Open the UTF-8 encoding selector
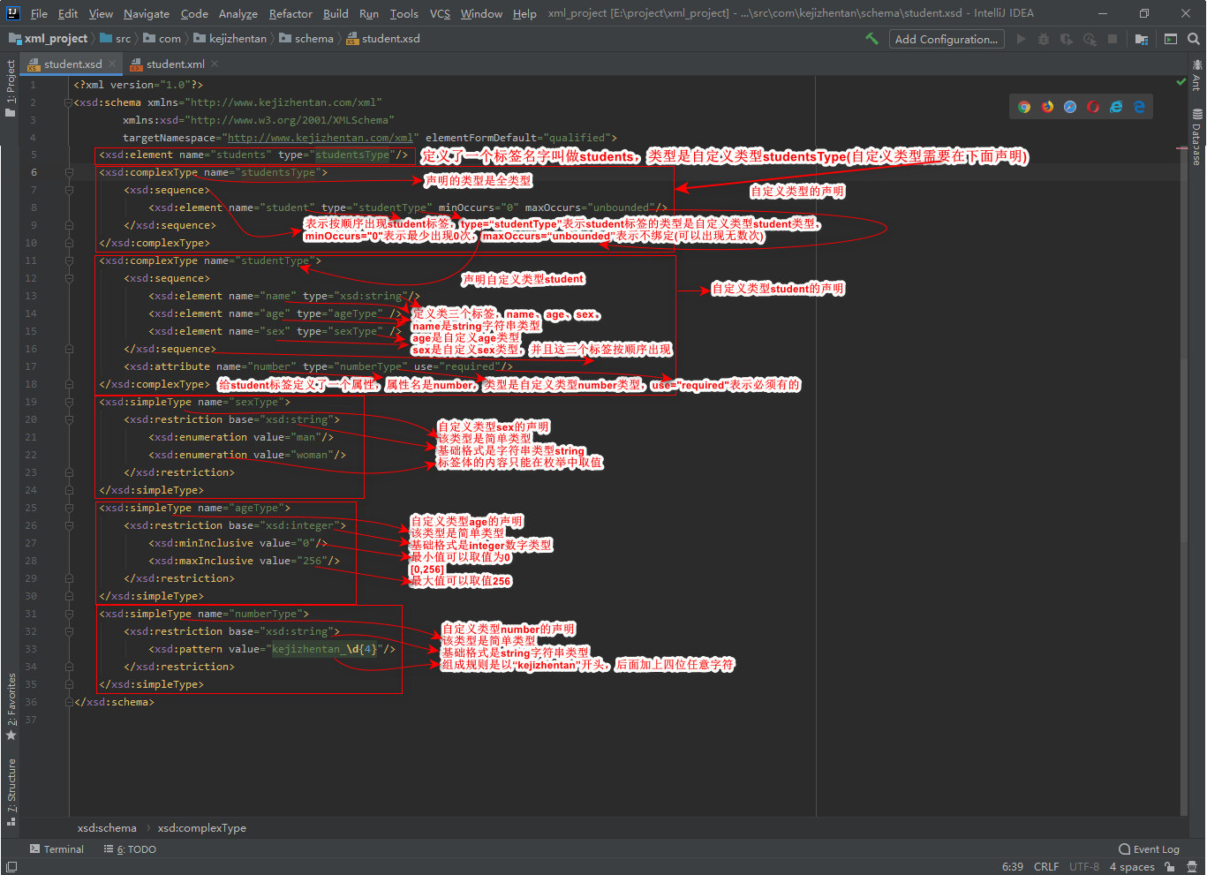Image resolution: width=1207 pixels, height=875 pixels. click(x=1084, y=867)
